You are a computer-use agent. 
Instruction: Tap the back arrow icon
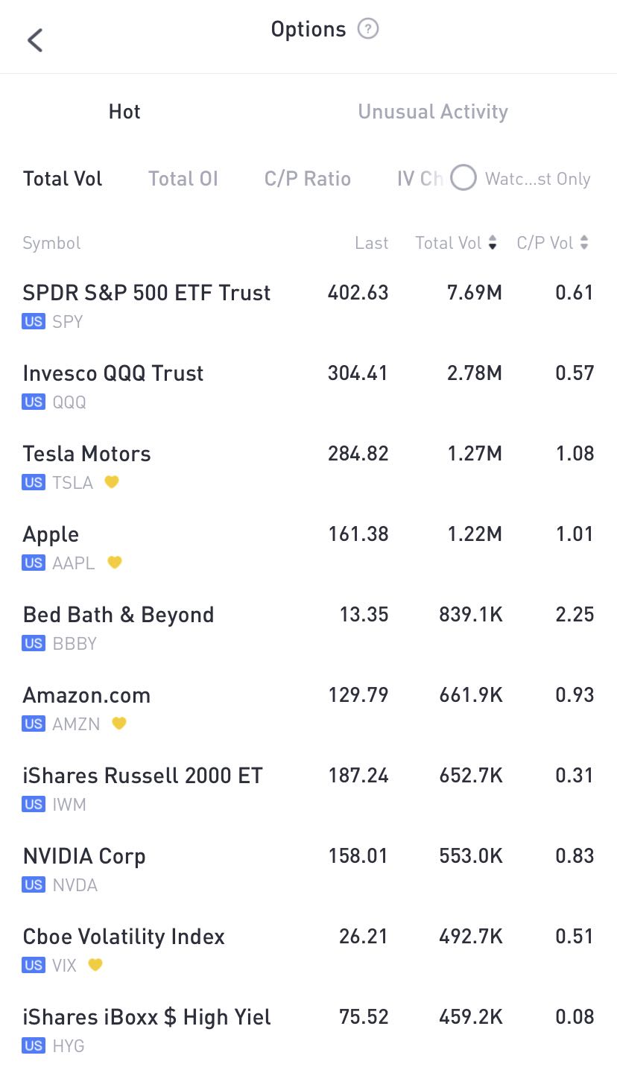click(35, 39)
